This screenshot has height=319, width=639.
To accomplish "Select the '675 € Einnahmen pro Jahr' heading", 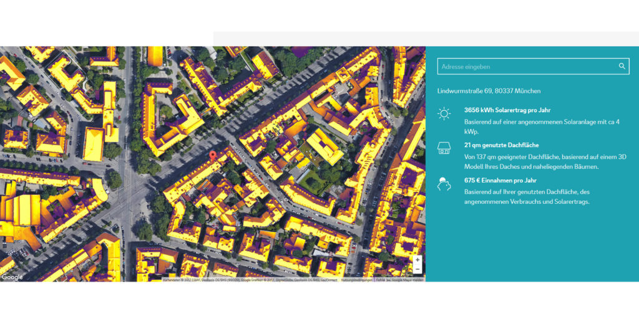I will coord(500,181).
